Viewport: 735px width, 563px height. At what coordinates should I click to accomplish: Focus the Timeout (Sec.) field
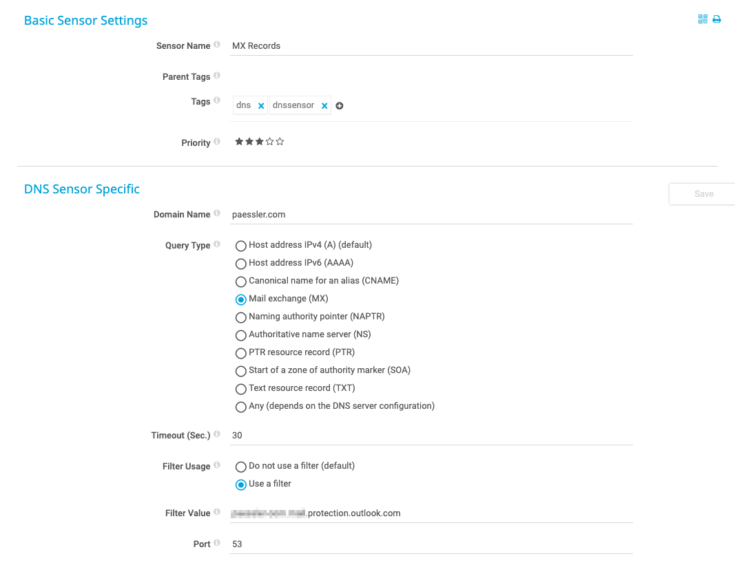431,436
